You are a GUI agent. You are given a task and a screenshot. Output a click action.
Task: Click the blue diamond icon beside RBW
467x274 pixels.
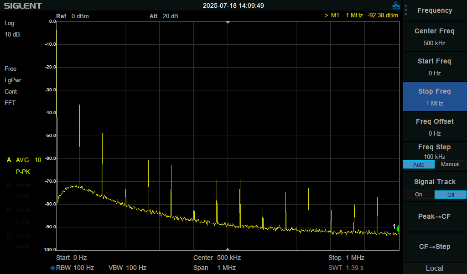53,268
